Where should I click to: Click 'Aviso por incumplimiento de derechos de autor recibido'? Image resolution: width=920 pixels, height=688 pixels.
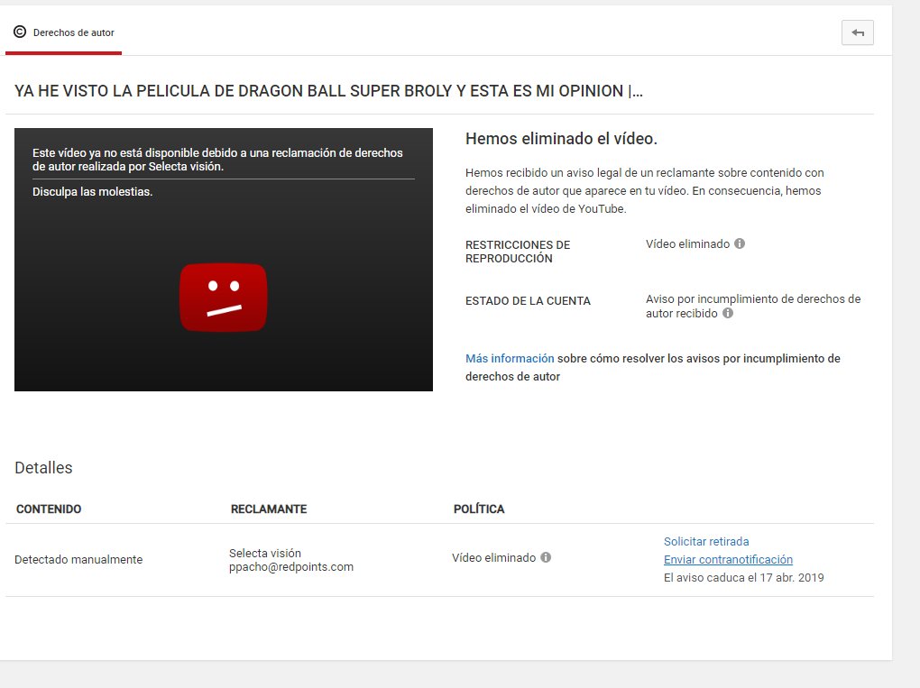753,307
